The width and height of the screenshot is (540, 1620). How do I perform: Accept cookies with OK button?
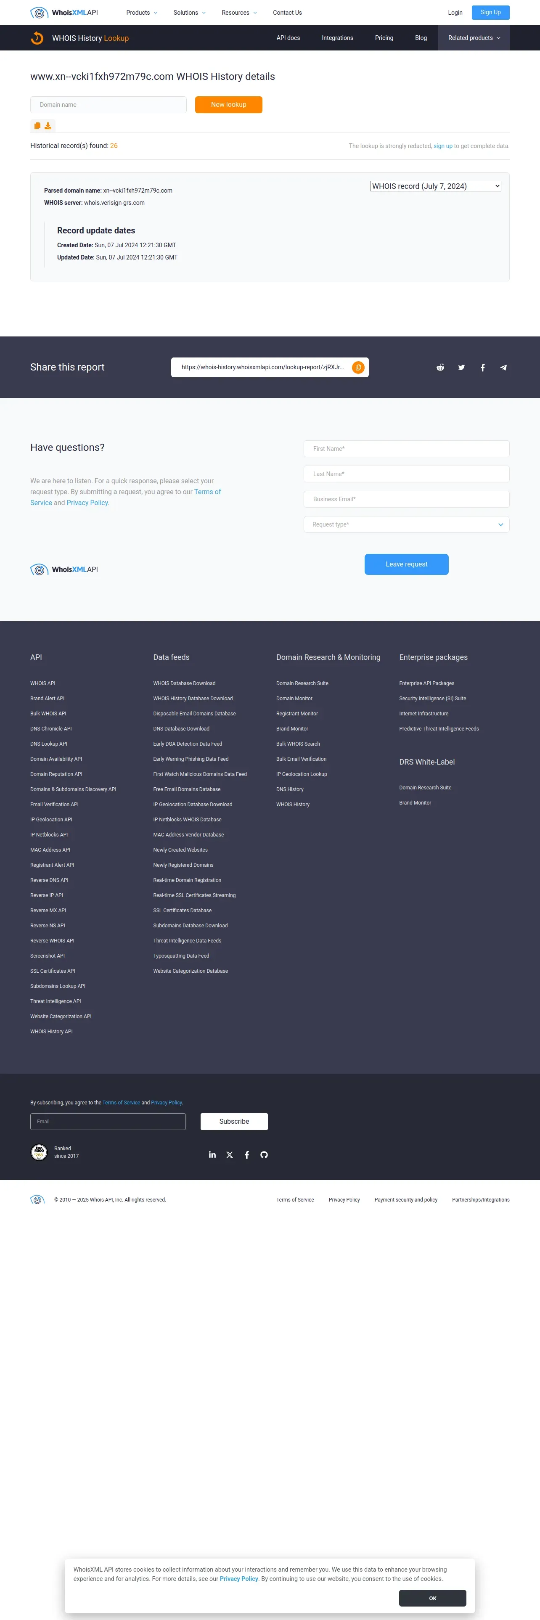(x=432, y=1598)
